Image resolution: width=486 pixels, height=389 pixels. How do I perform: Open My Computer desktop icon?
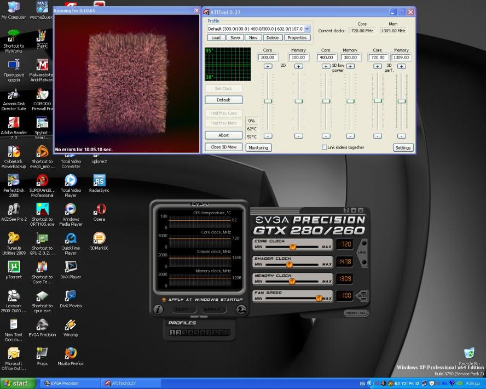pyautogui.click(x=13, y=10)
